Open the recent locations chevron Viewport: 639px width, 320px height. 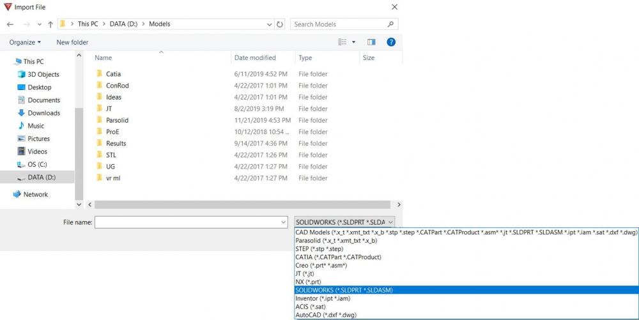tap(40, 24)
